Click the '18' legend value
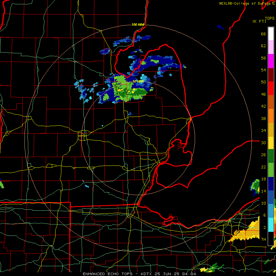The height and width of the screenshot is (276, 276). (263, 179)
